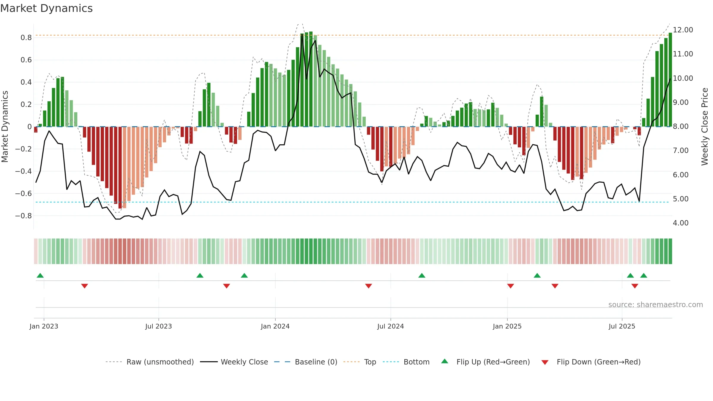Click the −0.8 left axis tick label

[23, 216]
